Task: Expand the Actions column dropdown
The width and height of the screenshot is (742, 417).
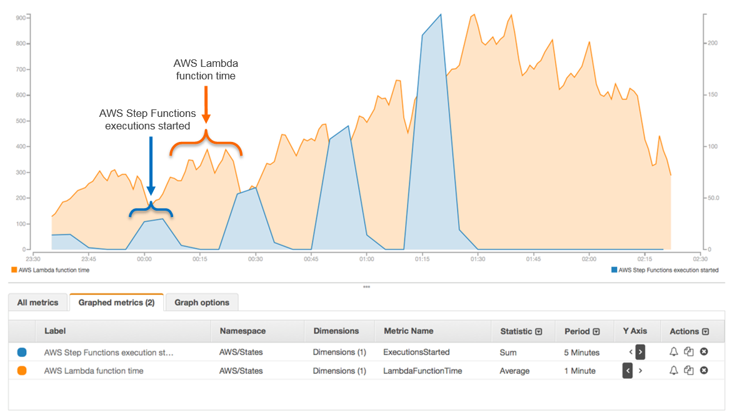Action: tap(706, 331)
